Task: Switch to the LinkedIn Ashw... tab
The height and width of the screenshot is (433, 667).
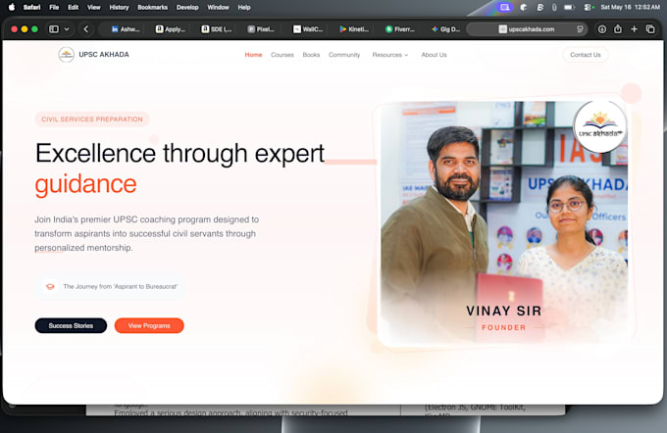Action: click(x=126, y=28)
